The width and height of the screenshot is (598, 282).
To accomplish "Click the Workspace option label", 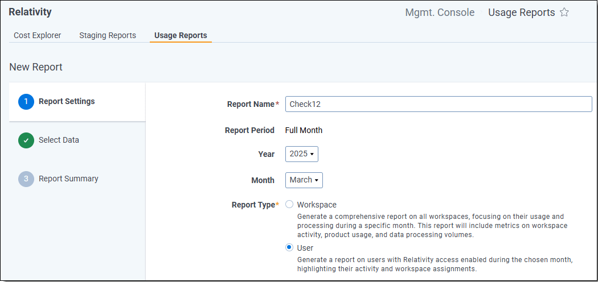I will point(317,205).
